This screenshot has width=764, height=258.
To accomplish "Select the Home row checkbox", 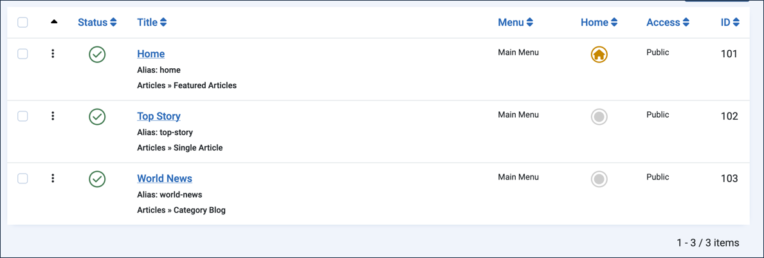I will click(x=23, y=53).
